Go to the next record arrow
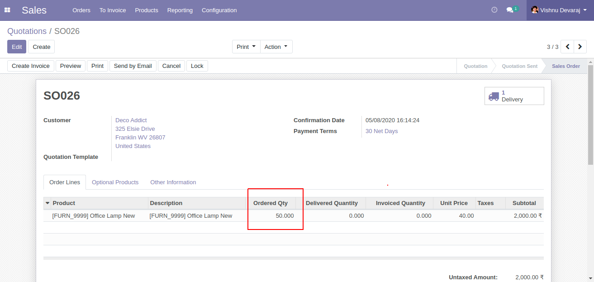This screenshot has height=282, width=594. [580, 46]
